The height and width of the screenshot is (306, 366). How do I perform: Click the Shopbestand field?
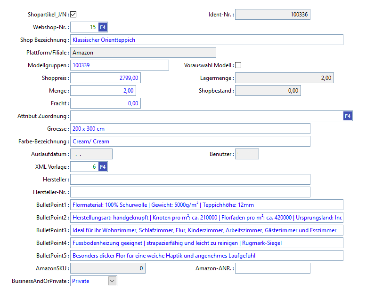coord(268,91)
